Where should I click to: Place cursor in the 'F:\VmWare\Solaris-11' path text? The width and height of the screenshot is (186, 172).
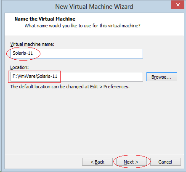pyautogui.click(x=35, y=76)
